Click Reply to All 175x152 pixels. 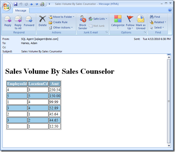tap(18, 23)
